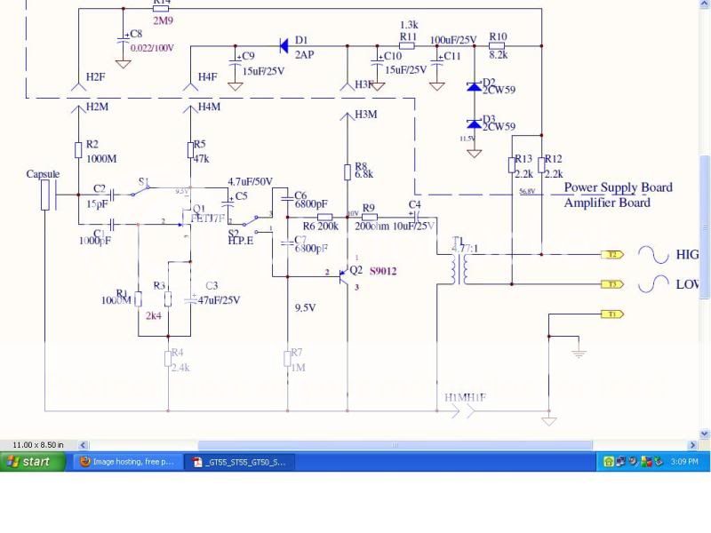Click the yellow T2 terminal marker
This screenshot has width=711, height=533.
tap(612, 255)
